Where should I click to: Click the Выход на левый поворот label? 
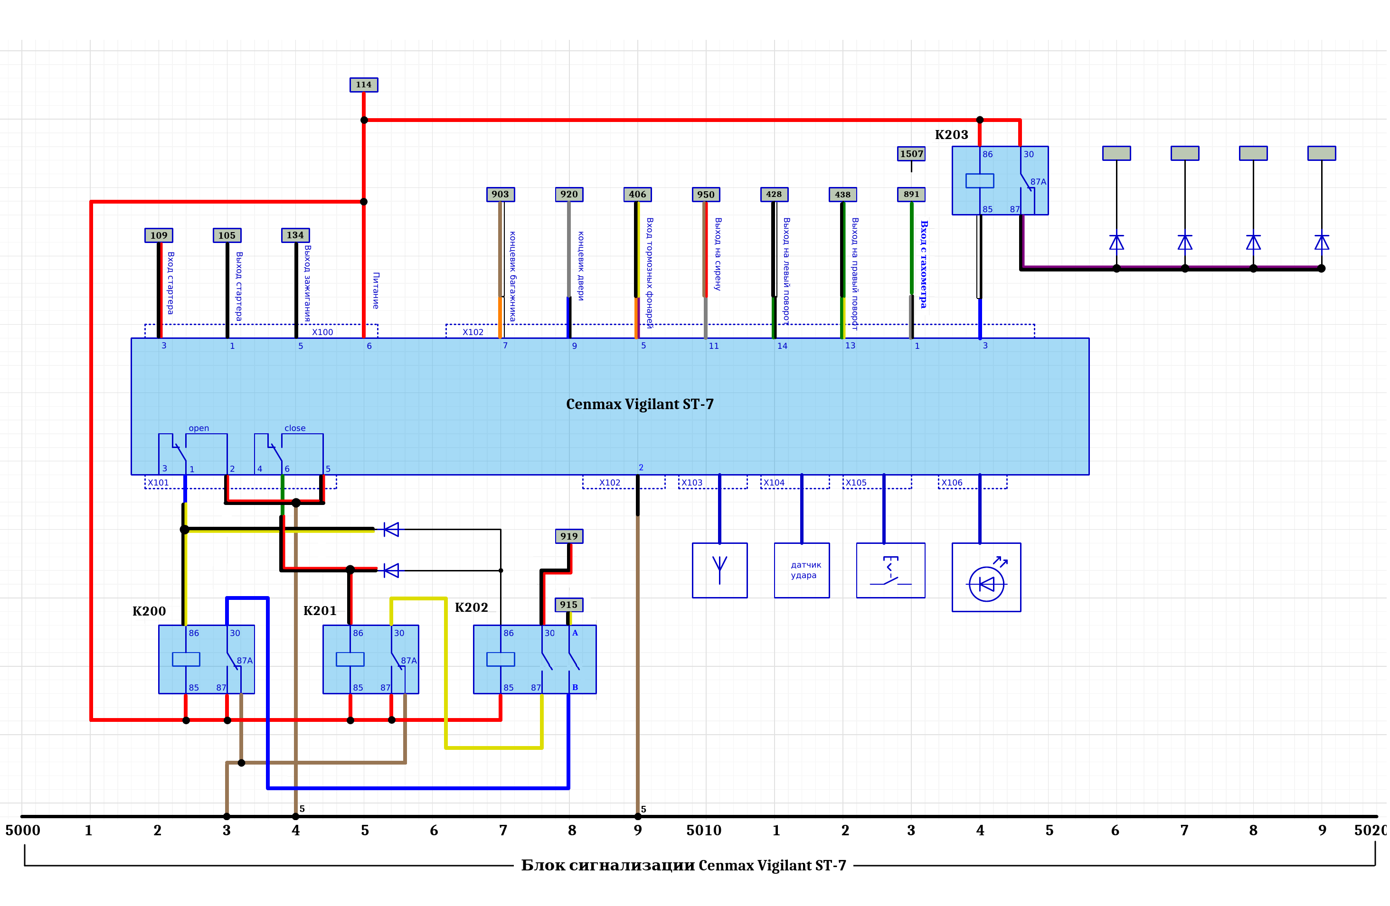pos(787,271)
